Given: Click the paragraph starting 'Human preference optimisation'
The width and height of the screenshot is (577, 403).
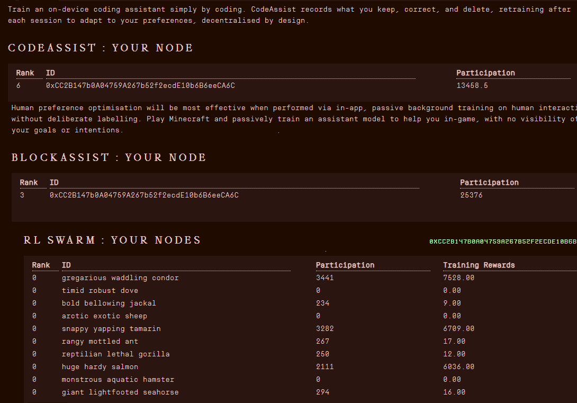Looking at the screenshot, I should coord(294,119).
